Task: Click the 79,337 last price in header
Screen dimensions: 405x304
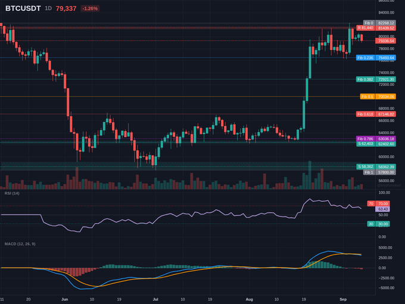Action: tap(66, 8)
